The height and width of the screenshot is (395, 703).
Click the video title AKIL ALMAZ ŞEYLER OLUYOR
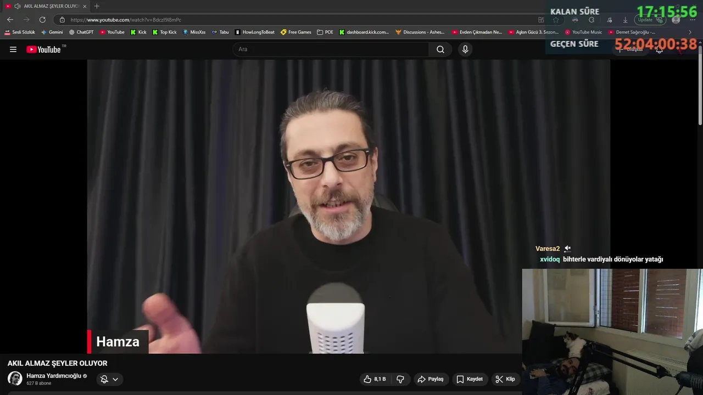pyautogui.click(x=58, y=363)
